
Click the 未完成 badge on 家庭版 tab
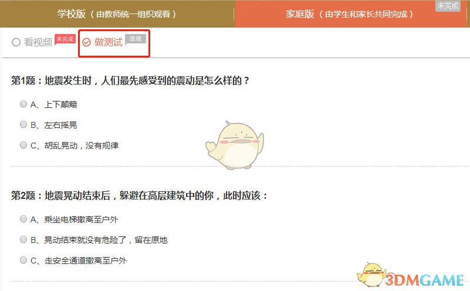[448, 6]
